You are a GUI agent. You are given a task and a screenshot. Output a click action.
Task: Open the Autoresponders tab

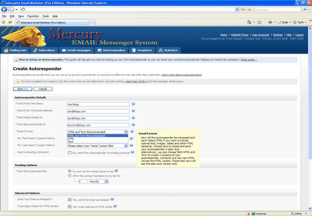pyautogui.click(x=112, y=50)
